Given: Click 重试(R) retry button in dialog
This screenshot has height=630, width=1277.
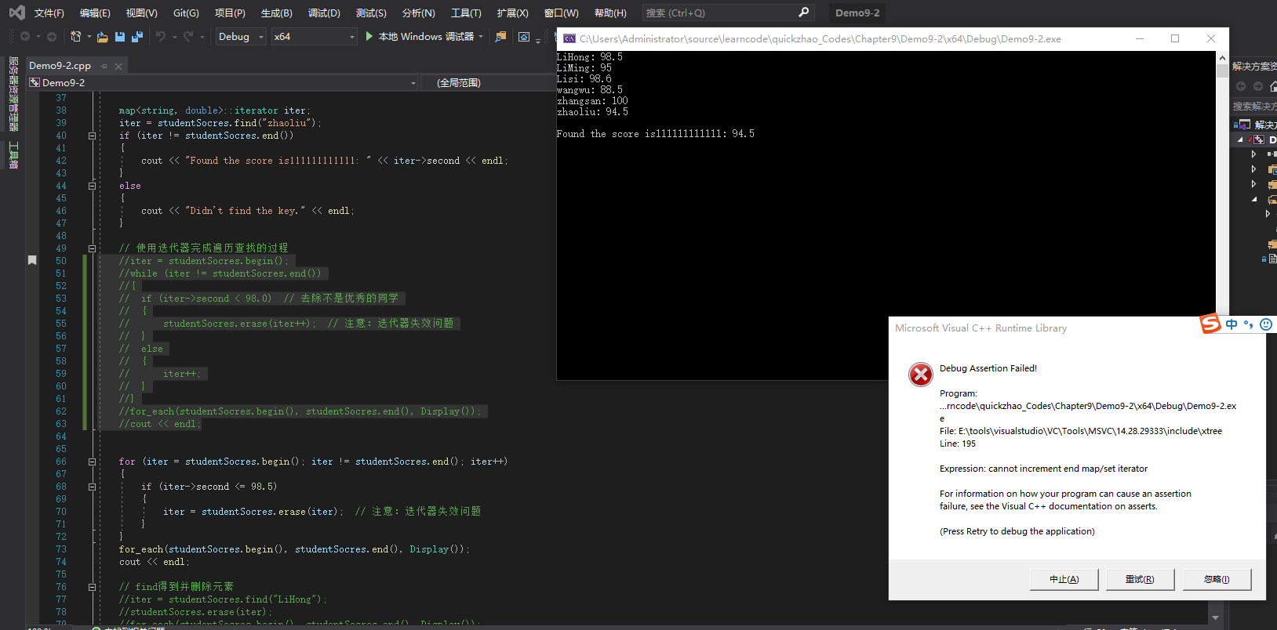Looking at the screenshot, I should (1140, 579).
